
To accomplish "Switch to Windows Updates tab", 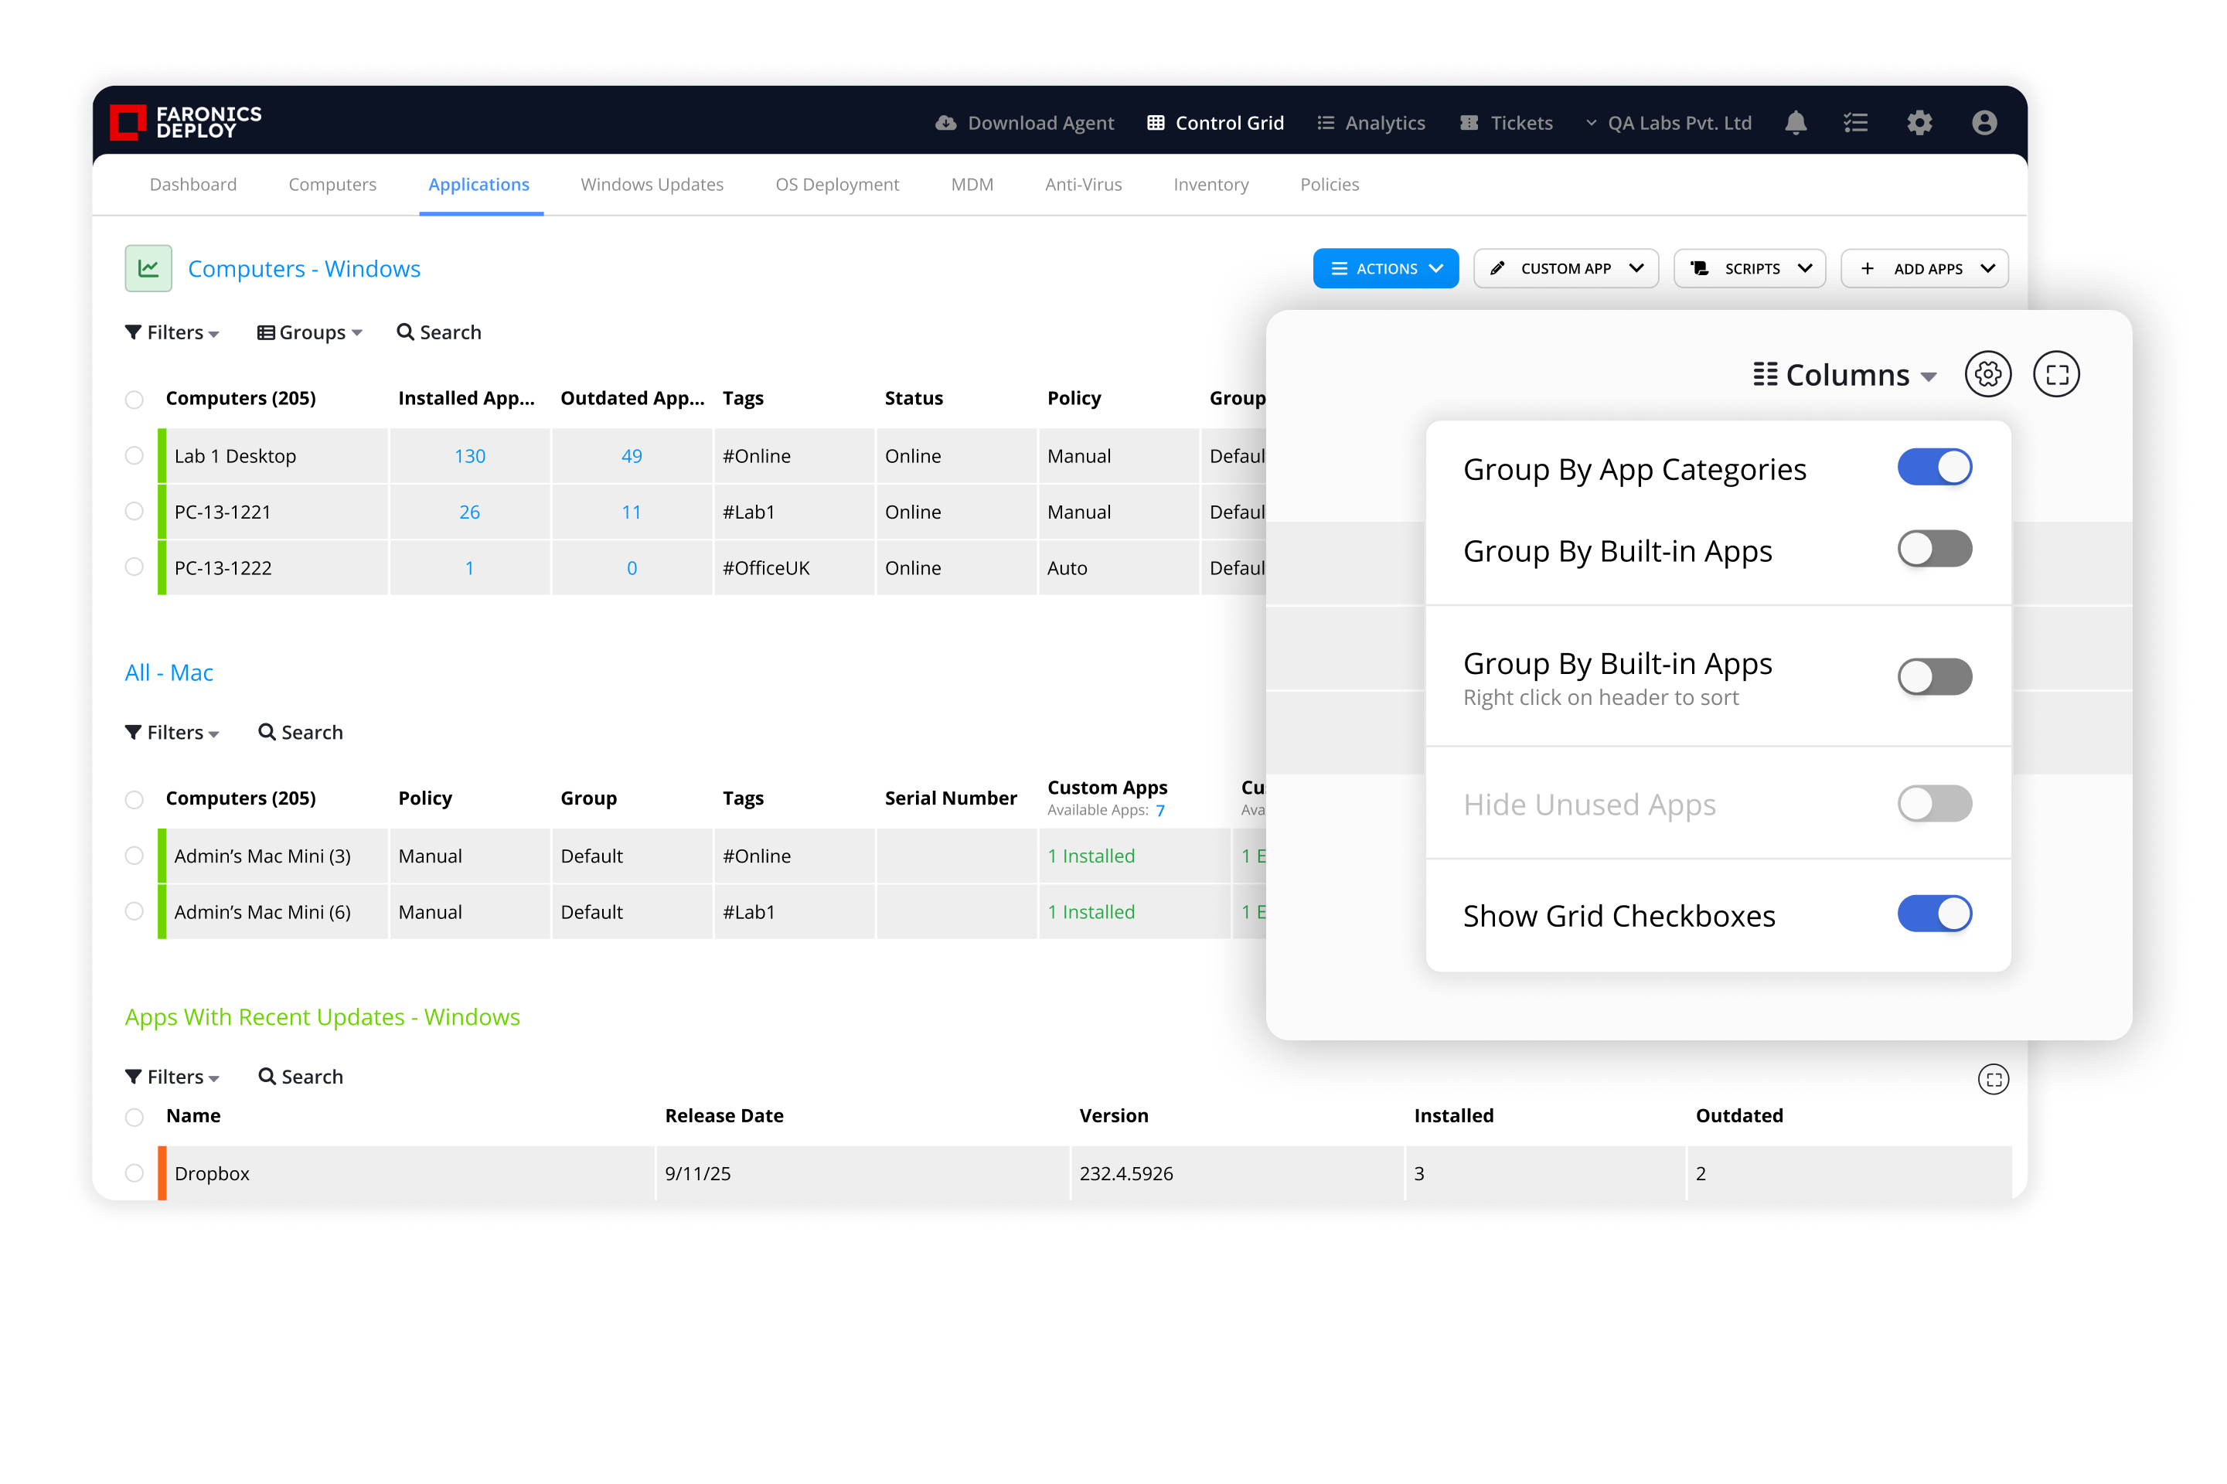I will [651, 185].
